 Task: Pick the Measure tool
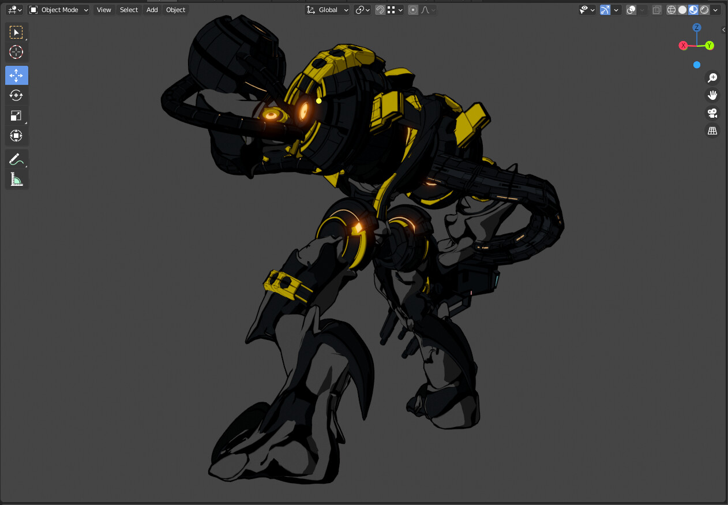point(16,179)
